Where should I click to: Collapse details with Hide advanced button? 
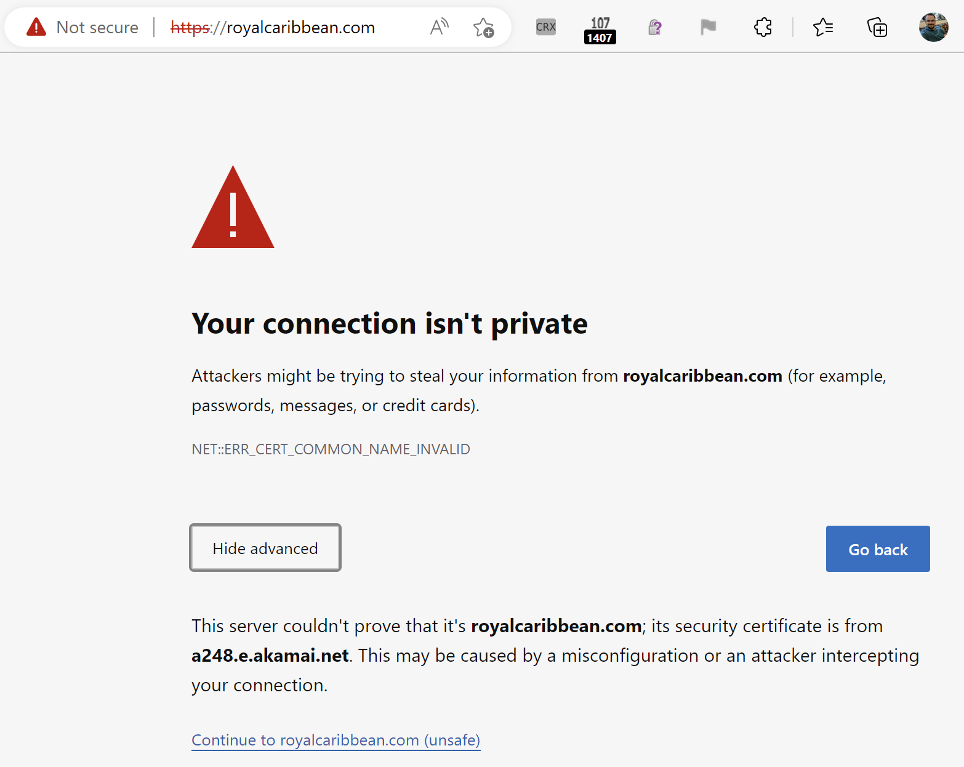click(265, 548)
